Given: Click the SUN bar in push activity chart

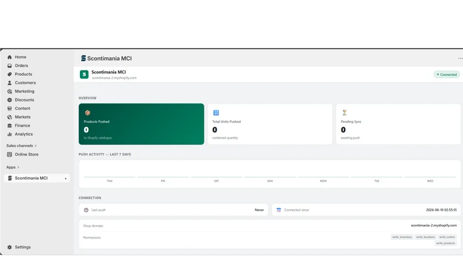Looking at the screenshot, I should [x=270, y=177].
